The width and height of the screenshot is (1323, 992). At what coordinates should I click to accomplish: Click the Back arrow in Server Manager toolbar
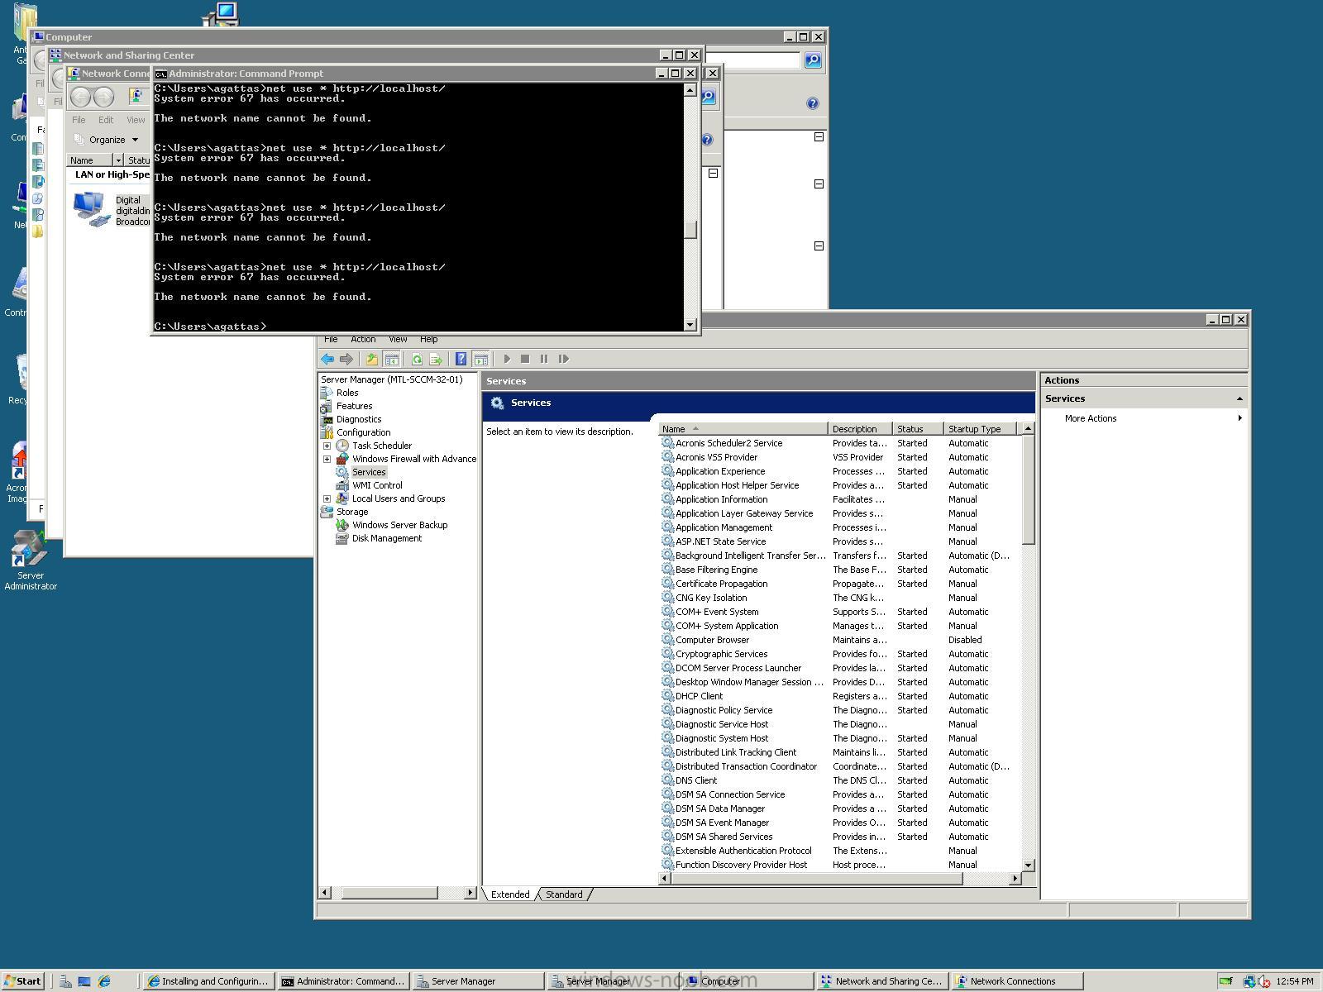coord(327,359)
